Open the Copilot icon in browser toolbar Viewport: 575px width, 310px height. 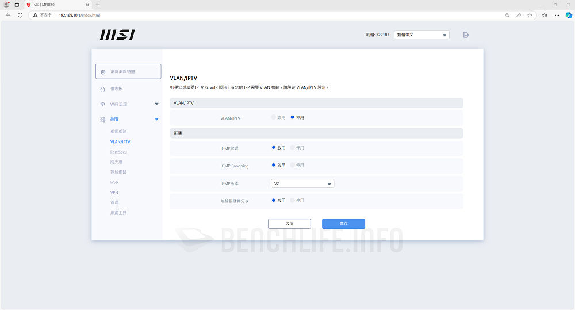[569, 15]
